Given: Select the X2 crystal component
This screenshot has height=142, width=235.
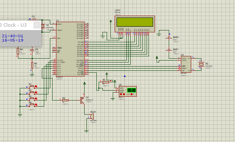Looking at the screenshot, I should point(201,64).
